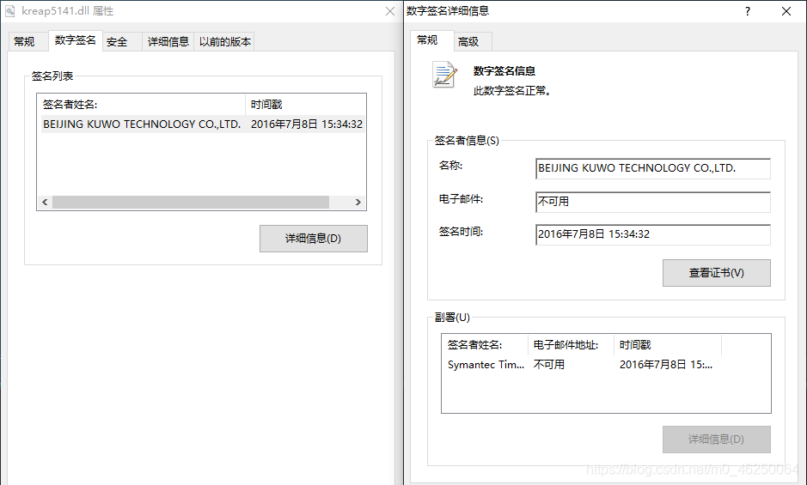Click the digital signature document icon
Viewport: 807px width, 485px height.
click(x=444, y=74)
